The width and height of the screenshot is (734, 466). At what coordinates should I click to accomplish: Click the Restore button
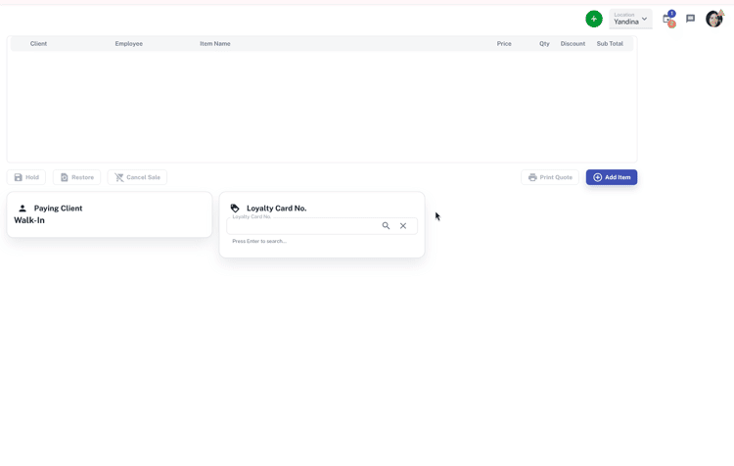76,177
